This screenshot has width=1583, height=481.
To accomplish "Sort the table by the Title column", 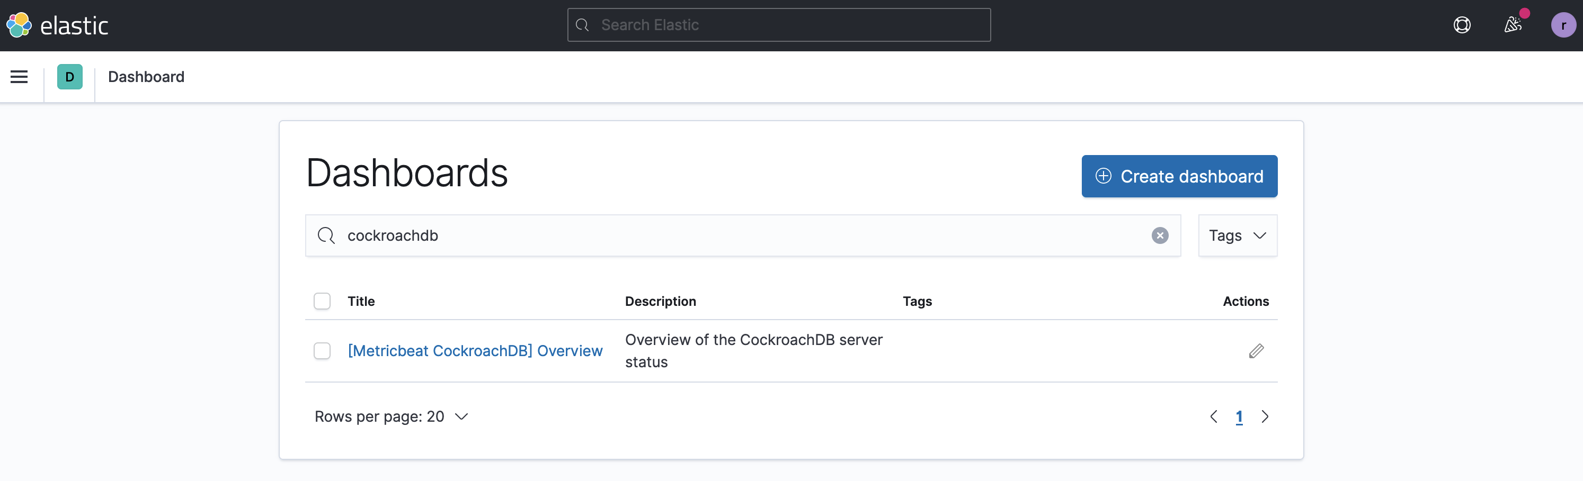I will 361,301.
